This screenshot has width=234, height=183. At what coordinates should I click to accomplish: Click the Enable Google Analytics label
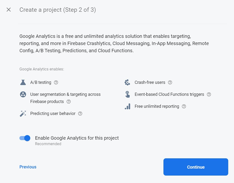77,138
